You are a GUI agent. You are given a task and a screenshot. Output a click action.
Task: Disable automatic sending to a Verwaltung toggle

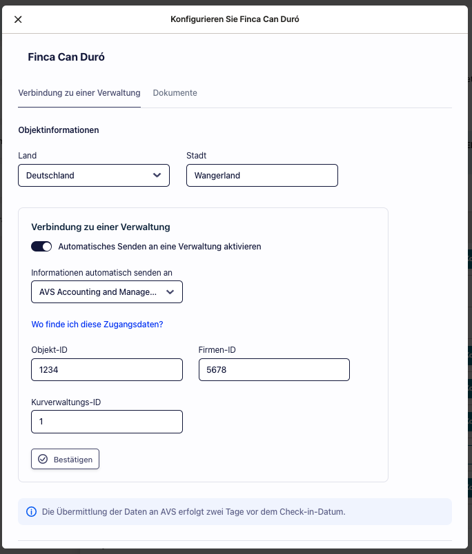(41, 246)
